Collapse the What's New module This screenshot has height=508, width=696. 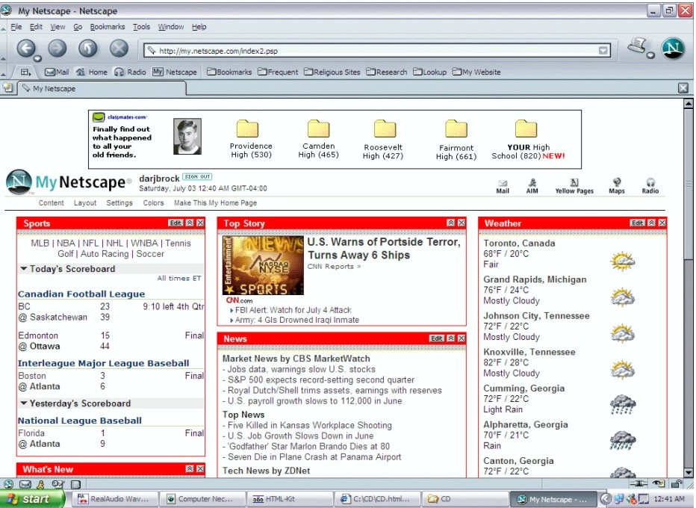pyautogui.click(x=190, y=469)
